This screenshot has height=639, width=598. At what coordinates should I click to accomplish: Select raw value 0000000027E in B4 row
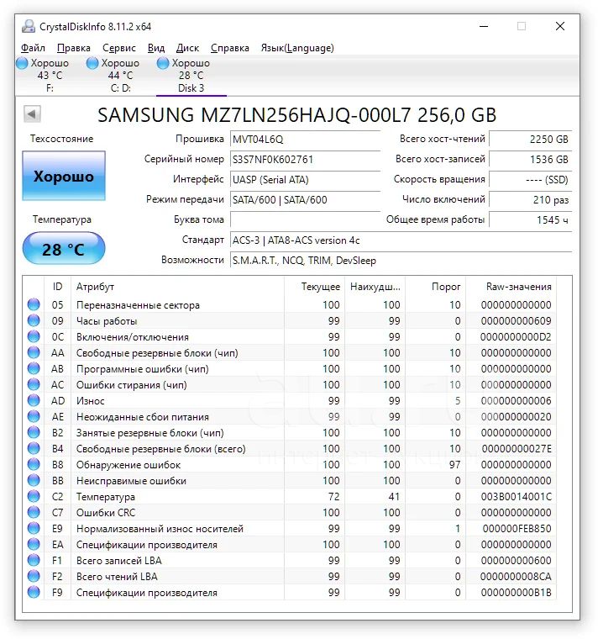point(517,448)
